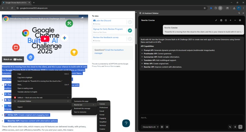246x132 pixels.
Task: Click the chat history icon in sidebar header
Action: tap(221, 20)
